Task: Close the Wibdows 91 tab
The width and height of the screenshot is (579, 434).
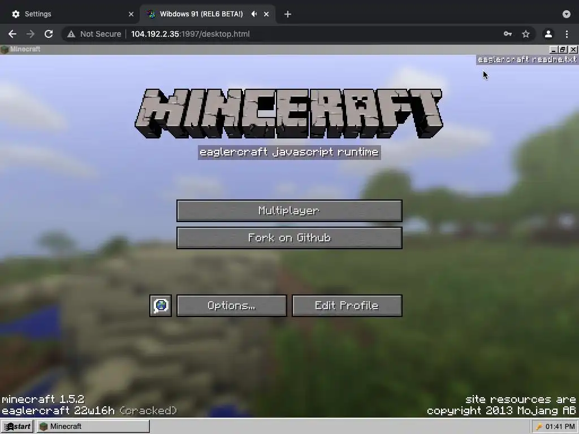Action: tap(266, 14)
